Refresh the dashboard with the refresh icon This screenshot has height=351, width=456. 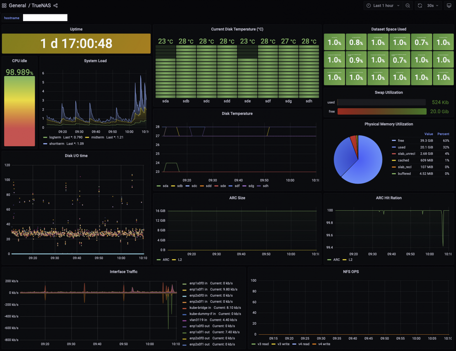pos(420,6)
